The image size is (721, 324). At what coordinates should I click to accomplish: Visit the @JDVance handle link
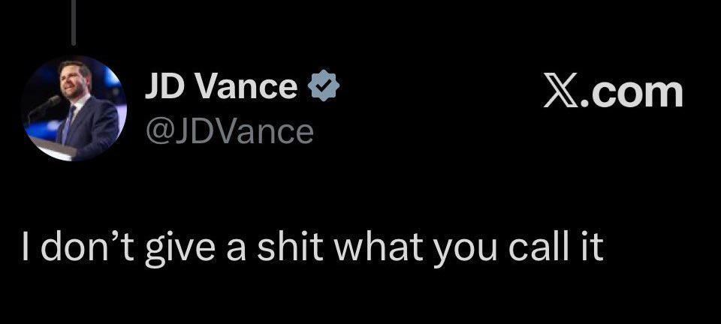pos(230,132)
